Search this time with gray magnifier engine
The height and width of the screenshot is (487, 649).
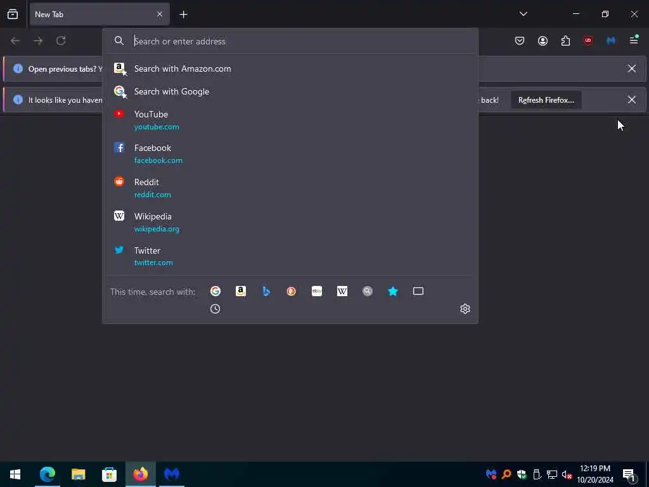[x=368, y=291]
